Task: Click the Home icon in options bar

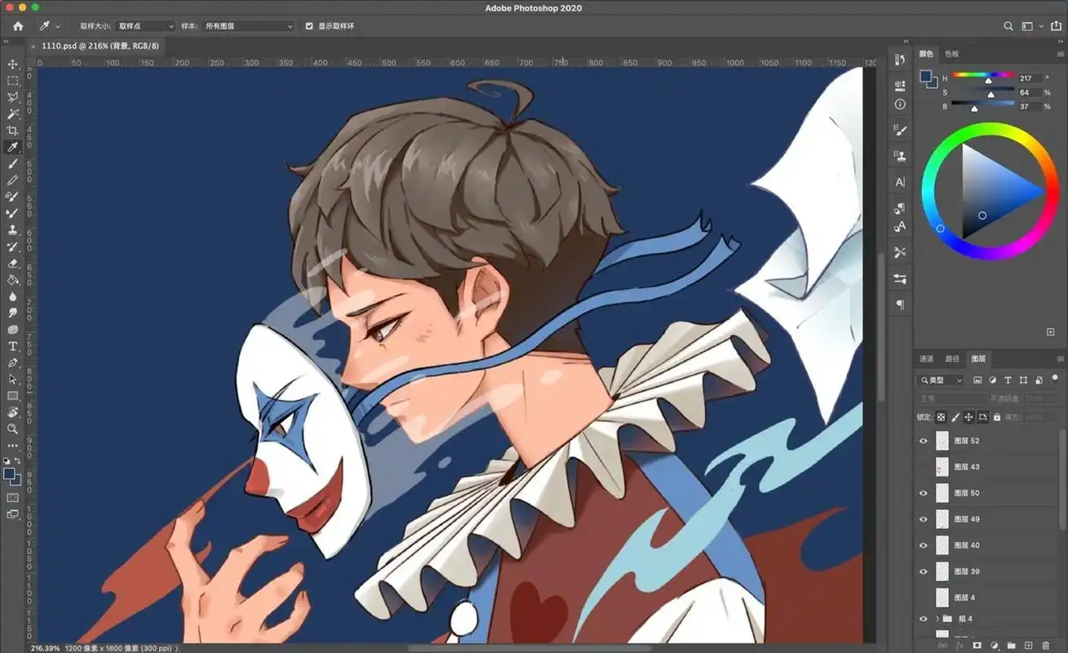Action: [18, 26]
